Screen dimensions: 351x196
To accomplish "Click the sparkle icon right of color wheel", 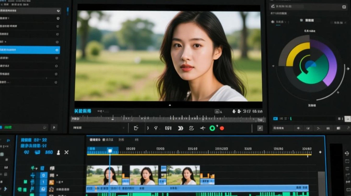I will [x=348, y=69].
